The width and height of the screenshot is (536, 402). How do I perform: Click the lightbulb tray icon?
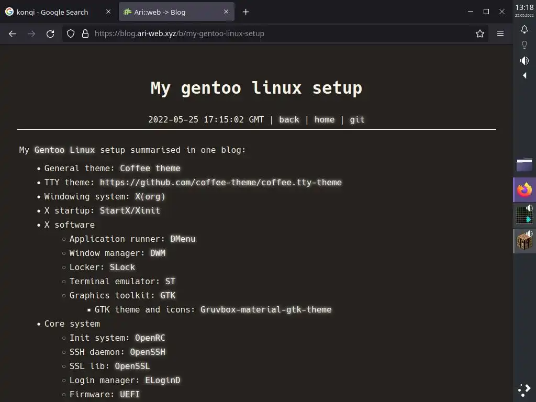coord(524,45)
